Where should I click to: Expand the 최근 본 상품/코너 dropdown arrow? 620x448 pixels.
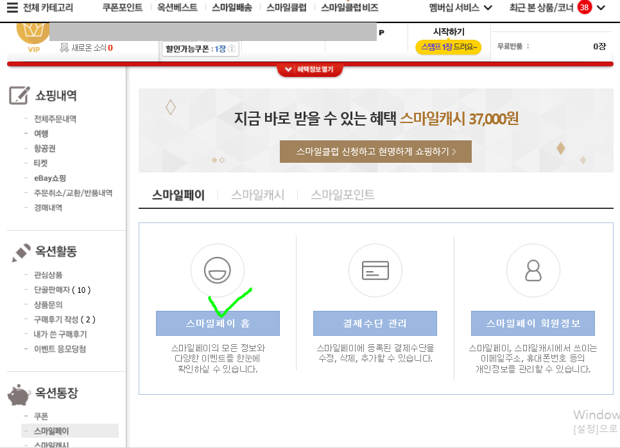point(601,8)
